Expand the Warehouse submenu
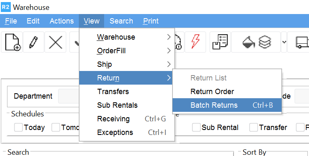 pyautogui.click(x=127, y=37)
